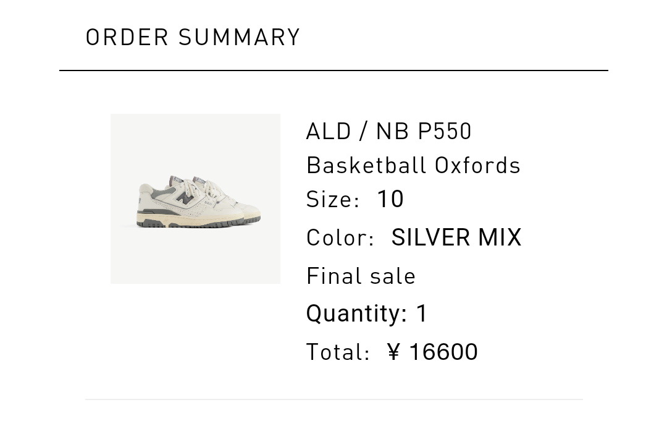Click the divider line below ORDER SUMMARY
667x431 pixels.
333,70
